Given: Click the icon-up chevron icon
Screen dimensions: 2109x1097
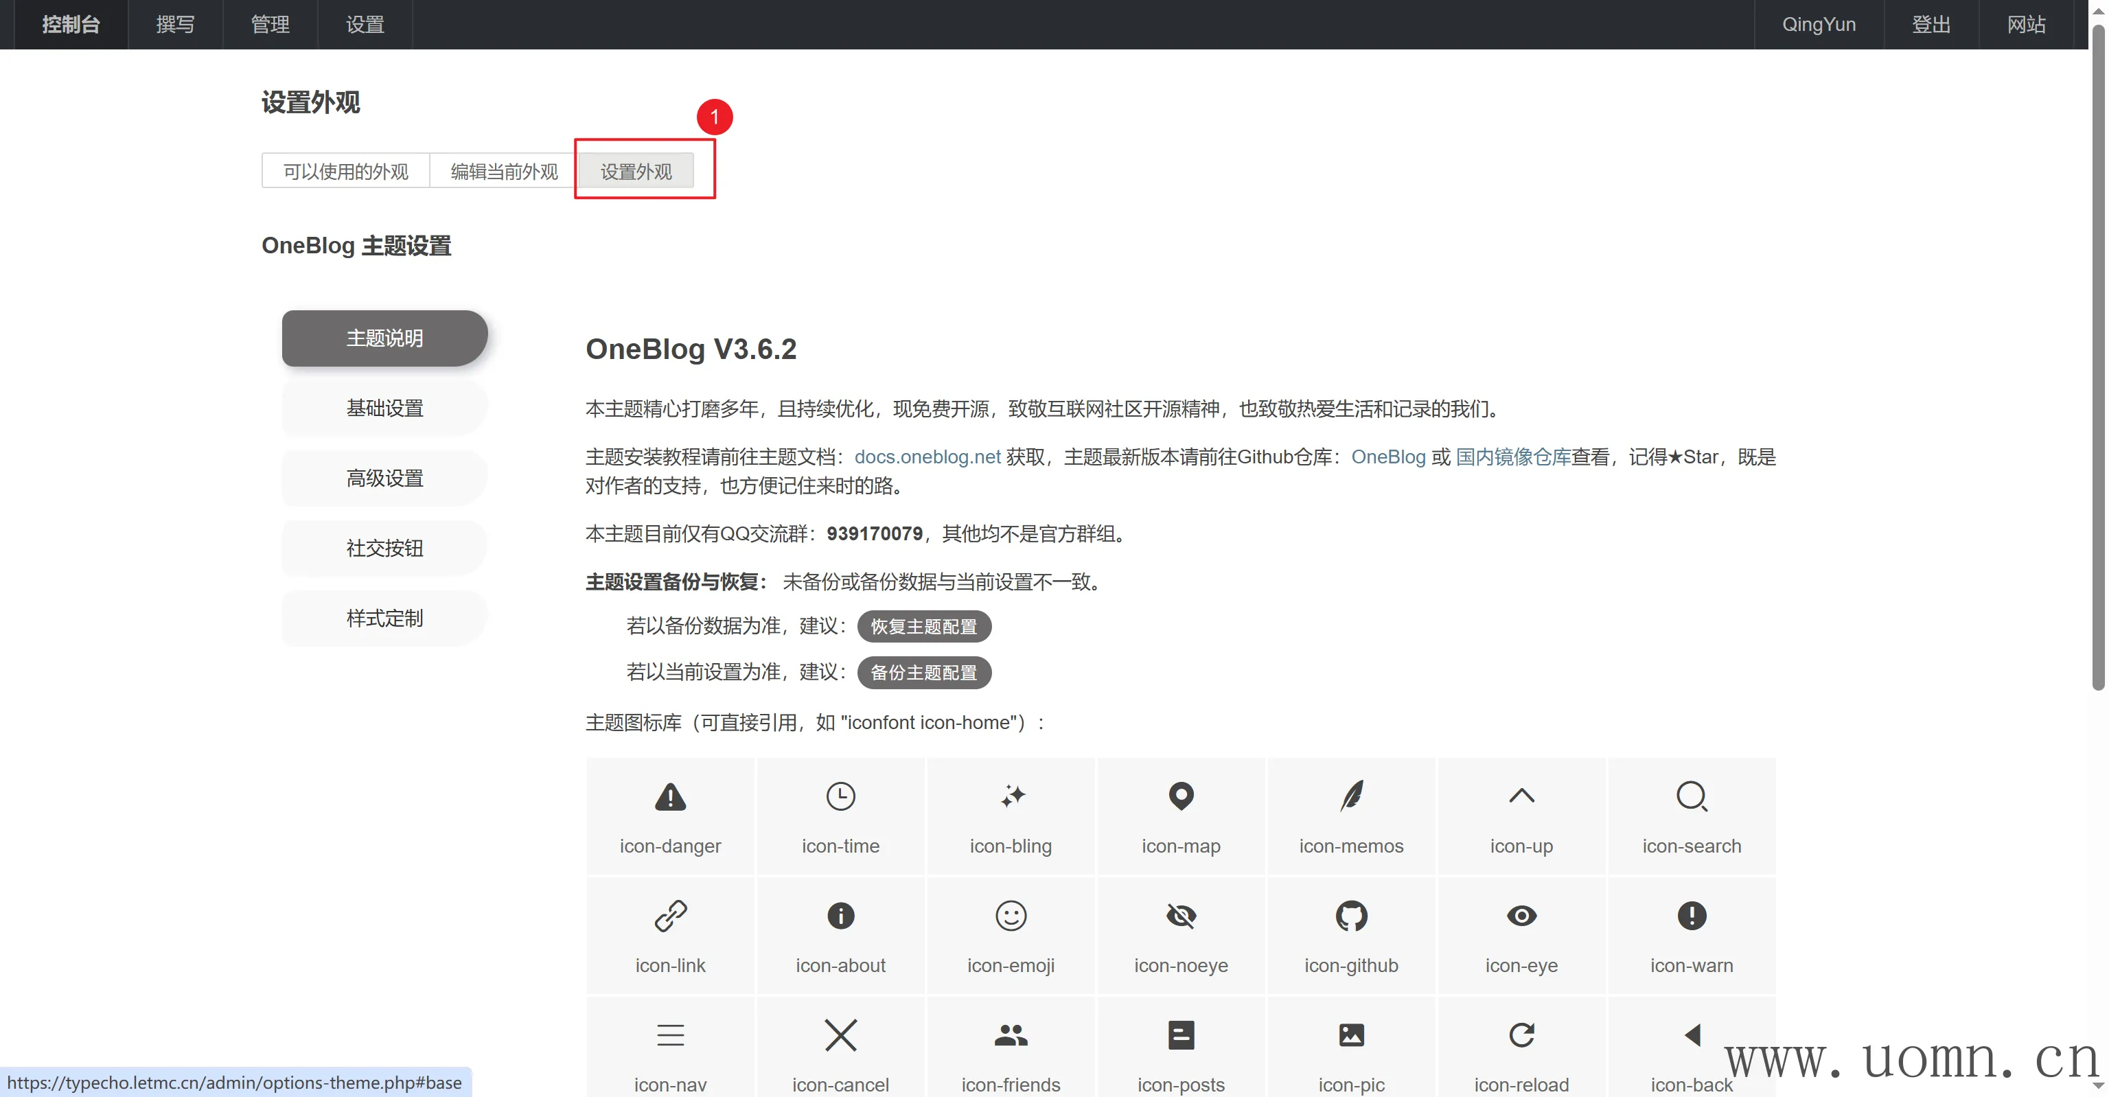Looking at the screenshot, I should 1521,796.
